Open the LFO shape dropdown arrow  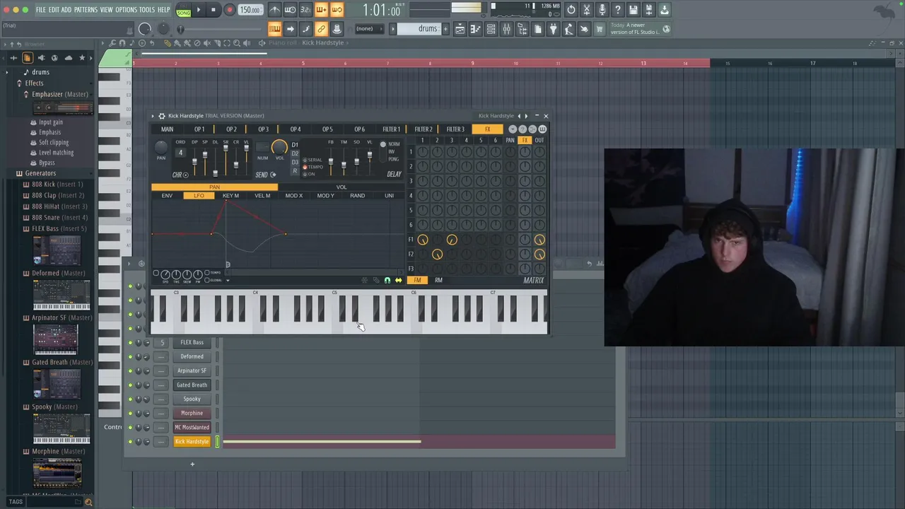click(x=228, y=280)
